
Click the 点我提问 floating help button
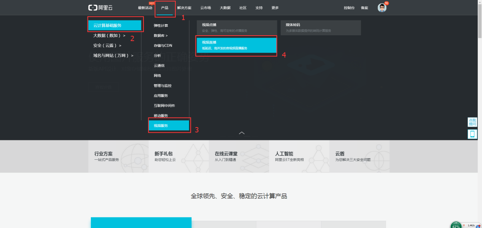coord(472,122)
